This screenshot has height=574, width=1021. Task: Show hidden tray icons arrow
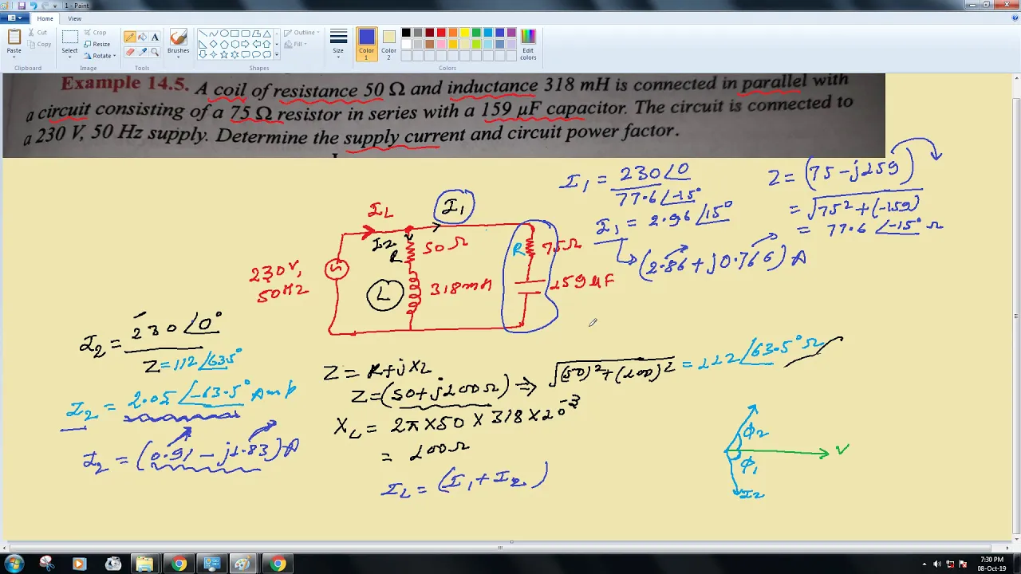924,564
